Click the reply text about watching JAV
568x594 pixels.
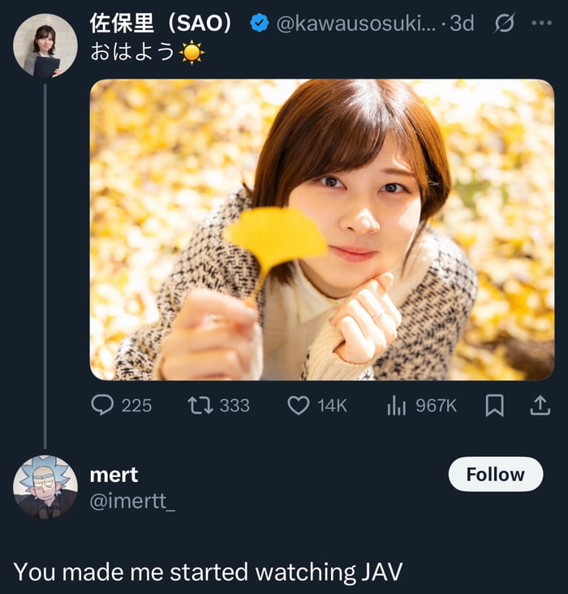[208, 571]
